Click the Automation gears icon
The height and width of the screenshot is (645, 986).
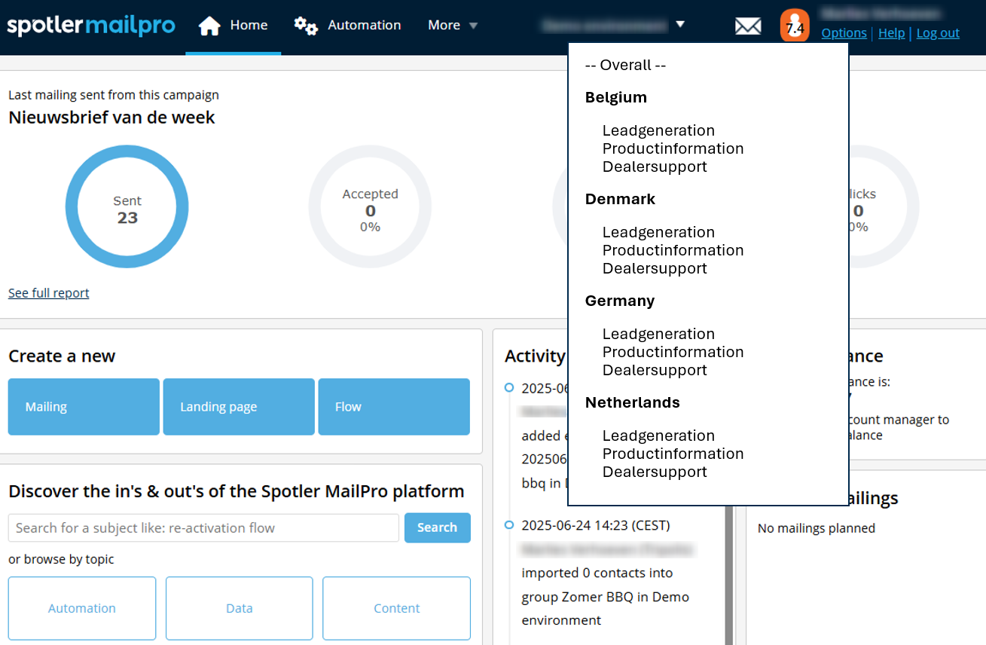click(x=305, y=26)
